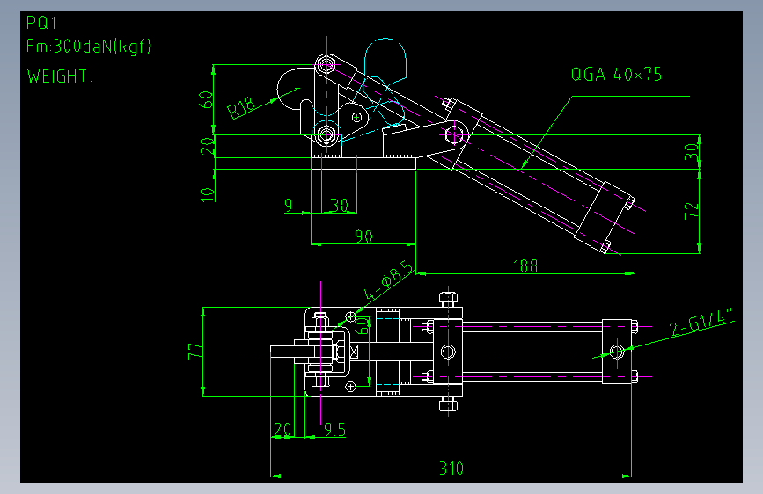
Task: Select the 77 width dimension
Action: (195, 351)
